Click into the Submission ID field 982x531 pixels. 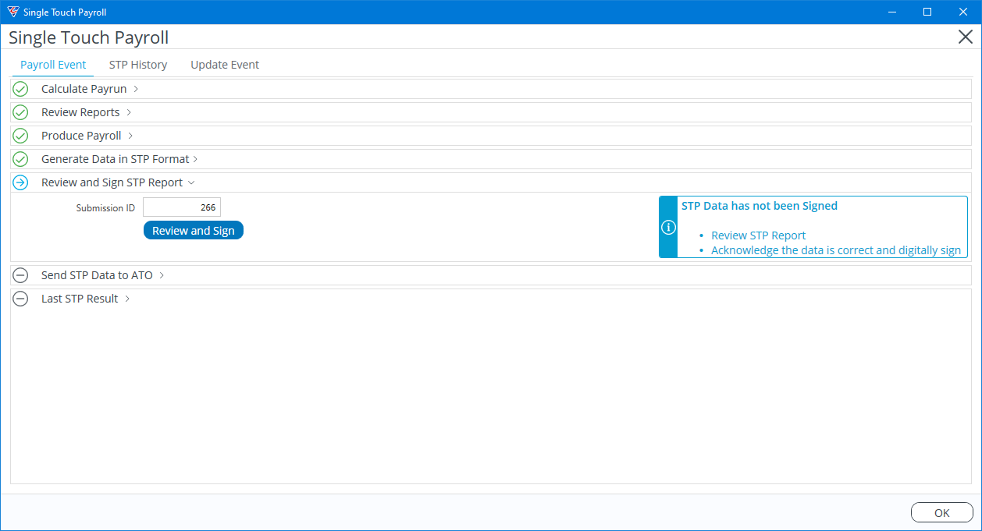click(182, 207)
